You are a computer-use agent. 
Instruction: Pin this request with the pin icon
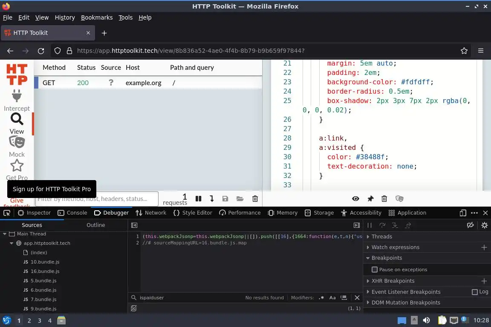point(370,199)
